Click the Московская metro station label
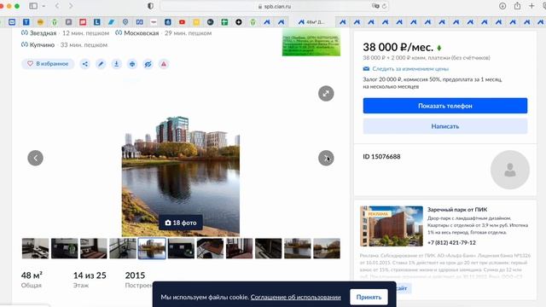The image size is (546, 307). (x=141, y=33)
